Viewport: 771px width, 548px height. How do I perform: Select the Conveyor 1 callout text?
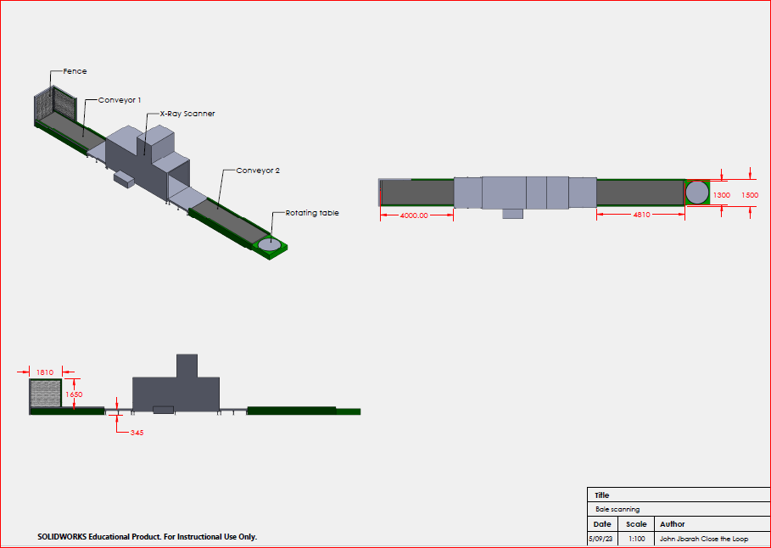(x=120, y=99)
